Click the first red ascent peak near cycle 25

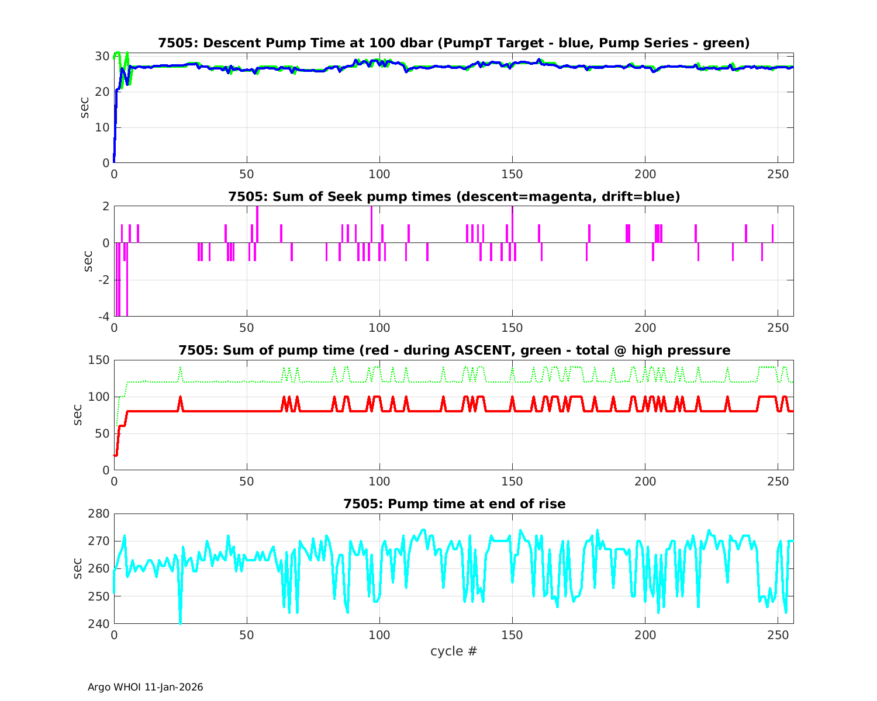pos(180,399)
